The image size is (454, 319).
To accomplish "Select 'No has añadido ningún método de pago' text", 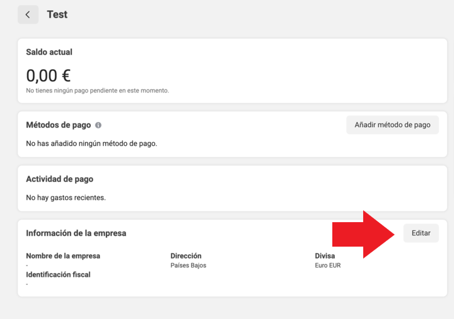I will 91,143.
